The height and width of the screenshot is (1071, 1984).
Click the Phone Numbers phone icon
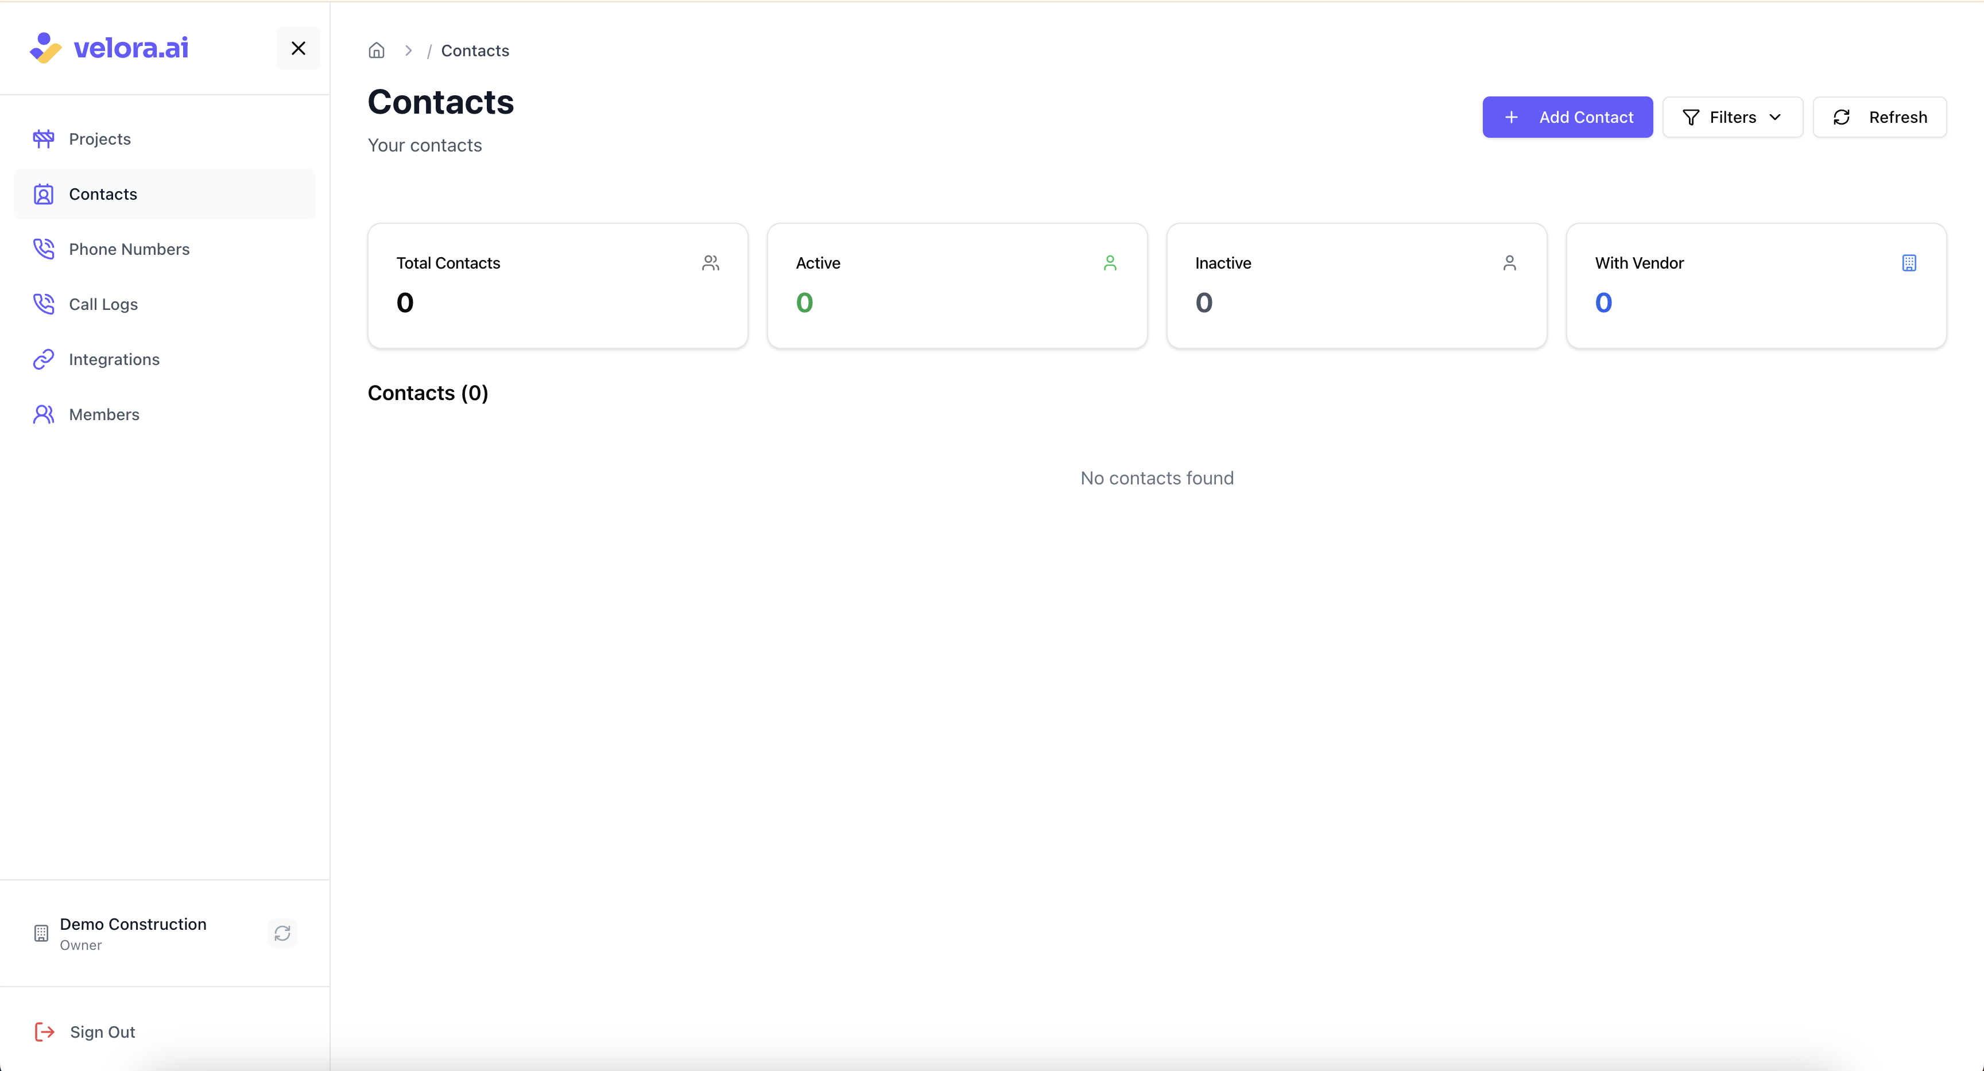pyautogui.click(x=44, y=249)
